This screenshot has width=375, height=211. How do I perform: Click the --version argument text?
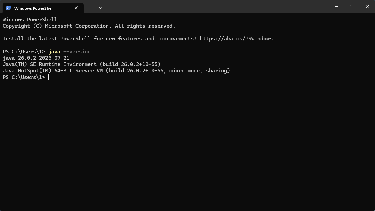tap(77, 52)
